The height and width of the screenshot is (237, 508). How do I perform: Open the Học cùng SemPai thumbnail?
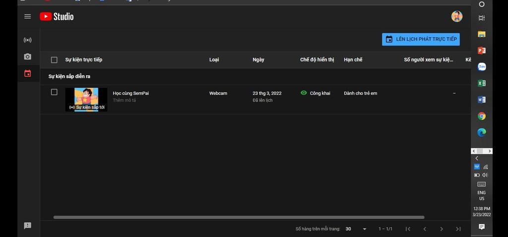coord(86,99)
